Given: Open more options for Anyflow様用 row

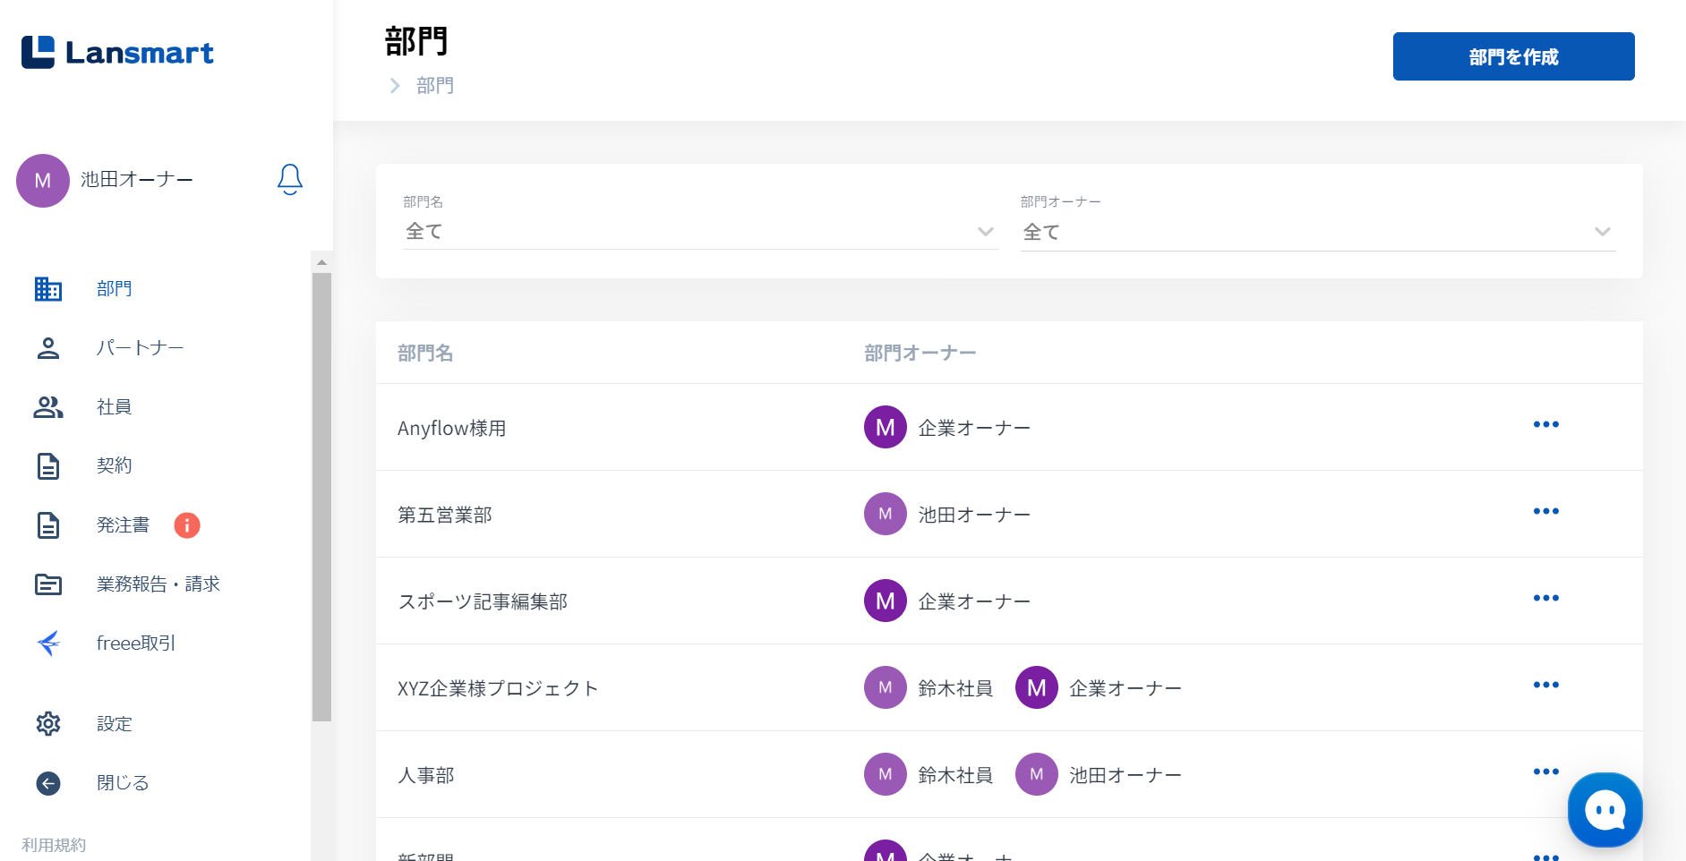Looking at the screenshot, I should click(1545, 424).
